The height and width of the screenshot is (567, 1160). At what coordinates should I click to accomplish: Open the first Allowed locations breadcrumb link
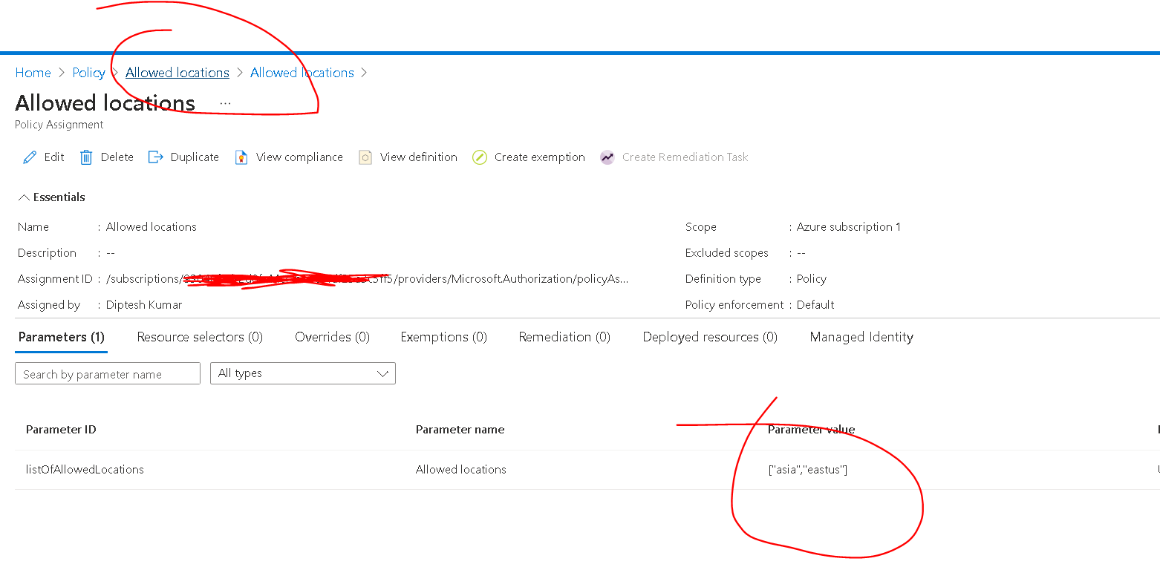click(x=177, y=72)
